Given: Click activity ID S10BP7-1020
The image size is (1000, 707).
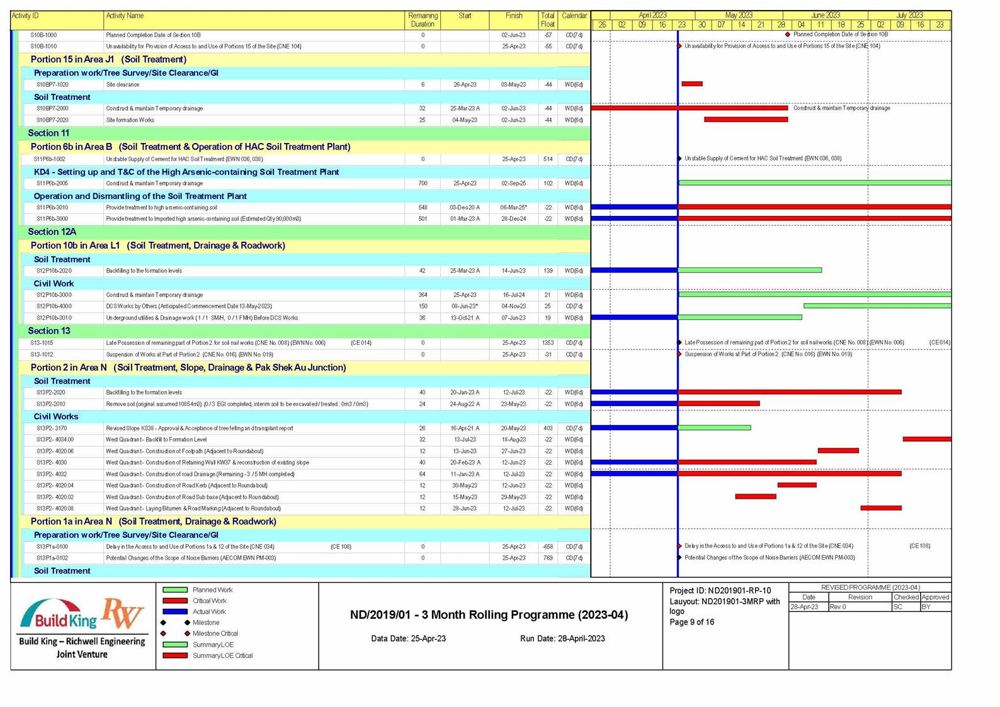Looking at the screenshot, I should pos(52,84).
